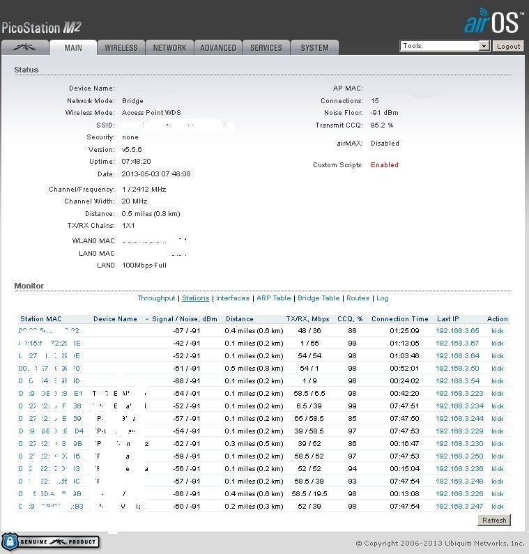
Task: Go to the SERVICES tab
Action: tap(266, 48)
